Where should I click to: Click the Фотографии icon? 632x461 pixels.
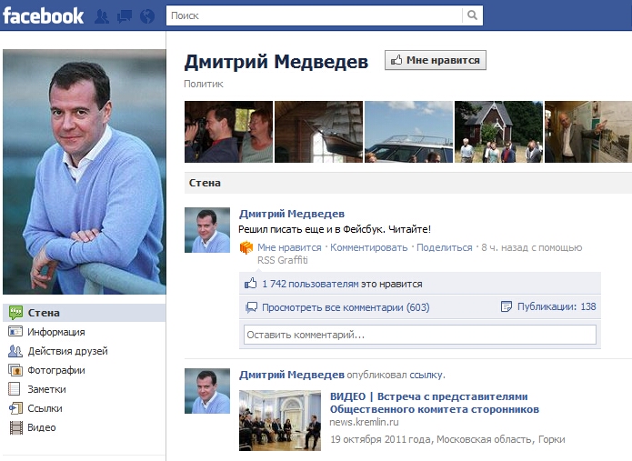click(x=15, y=370)
